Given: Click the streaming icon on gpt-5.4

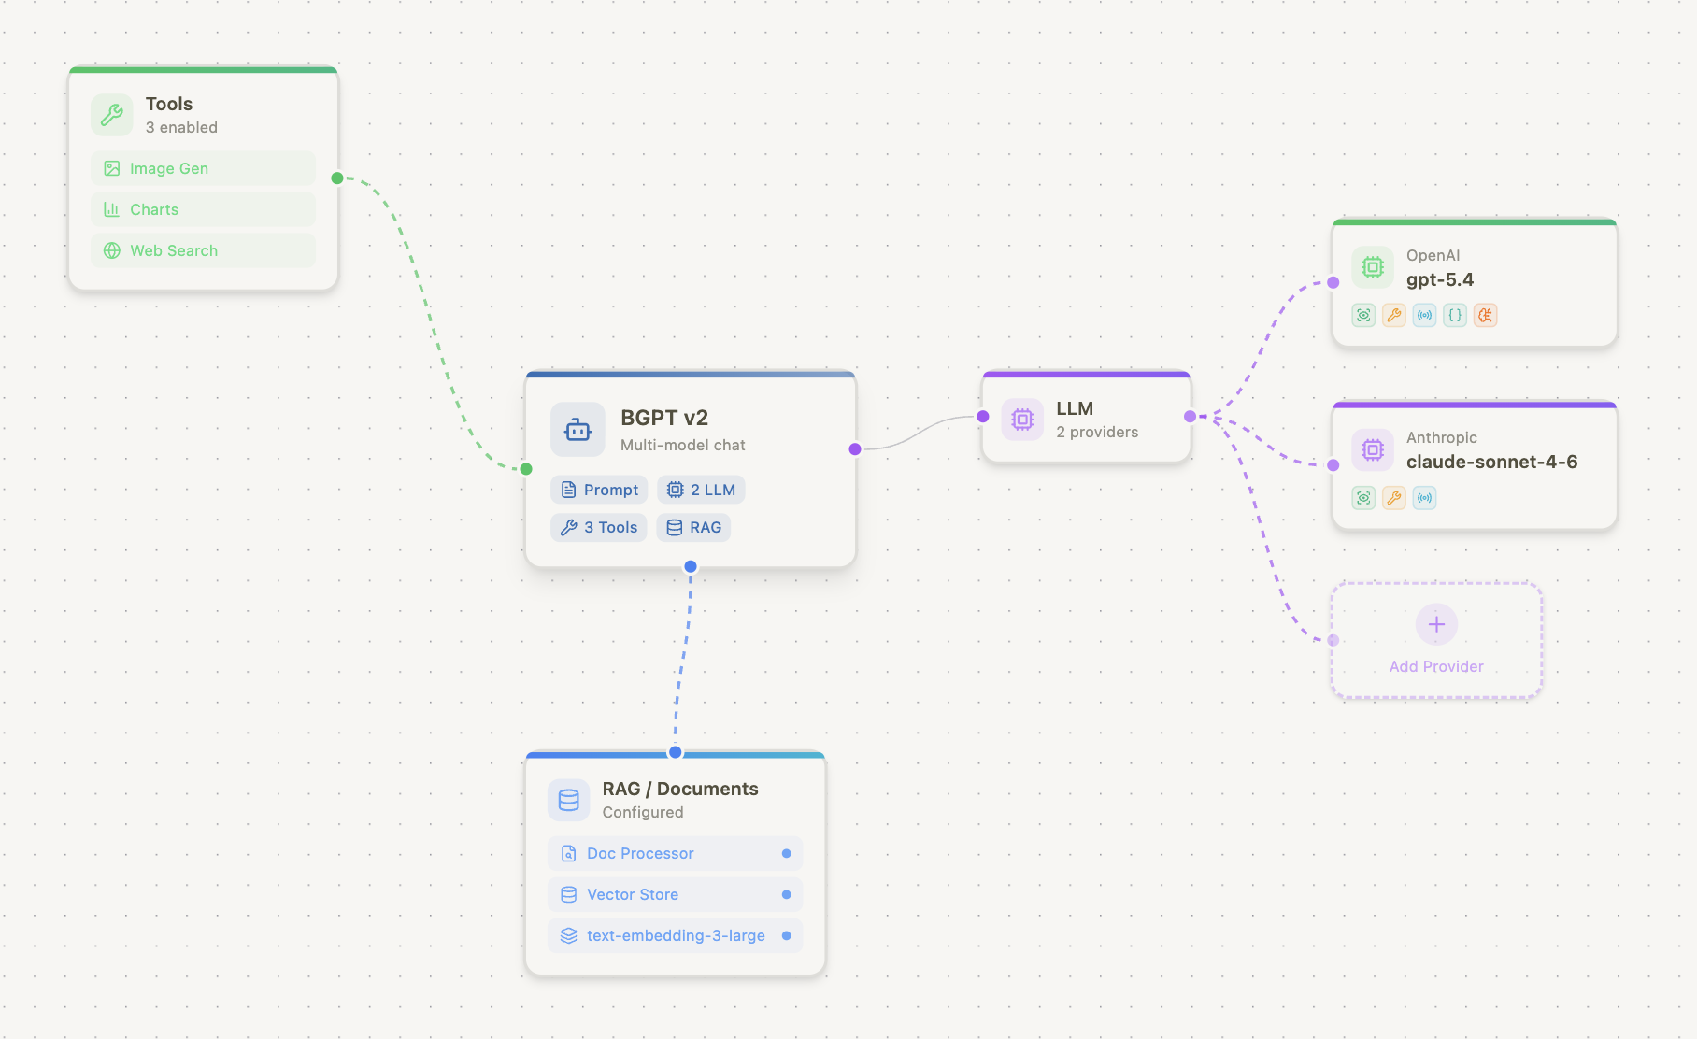Looking at the screenshot, I should [1425, 316].
